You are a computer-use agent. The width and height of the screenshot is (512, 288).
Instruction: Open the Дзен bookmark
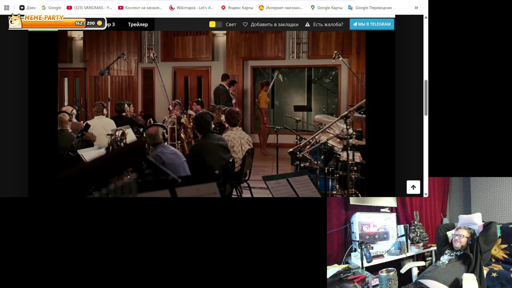pyautogui.click(x=28, y=8)
